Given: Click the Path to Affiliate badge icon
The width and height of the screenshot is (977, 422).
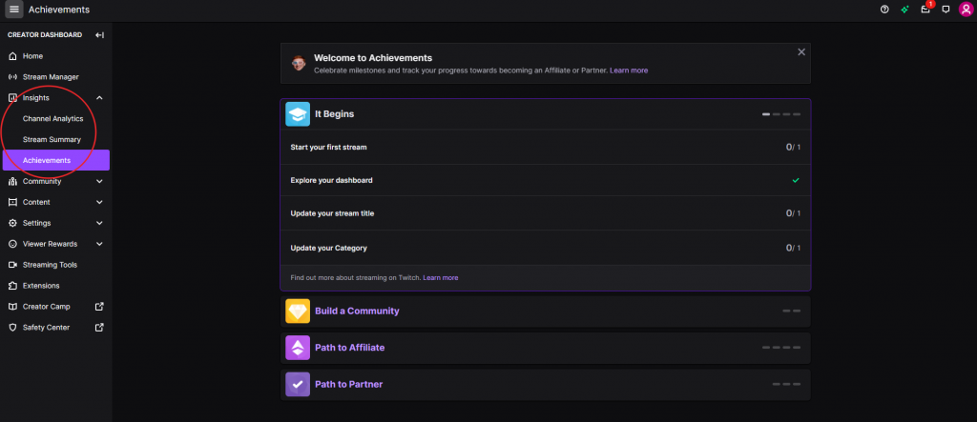Looking at the screenshot, I should (298, 348).
